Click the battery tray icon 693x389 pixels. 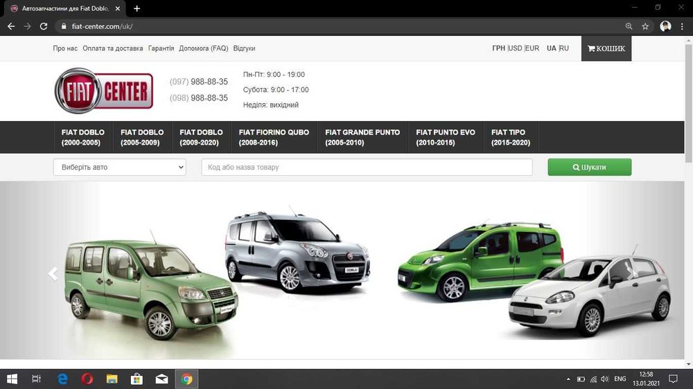[581, 379]
